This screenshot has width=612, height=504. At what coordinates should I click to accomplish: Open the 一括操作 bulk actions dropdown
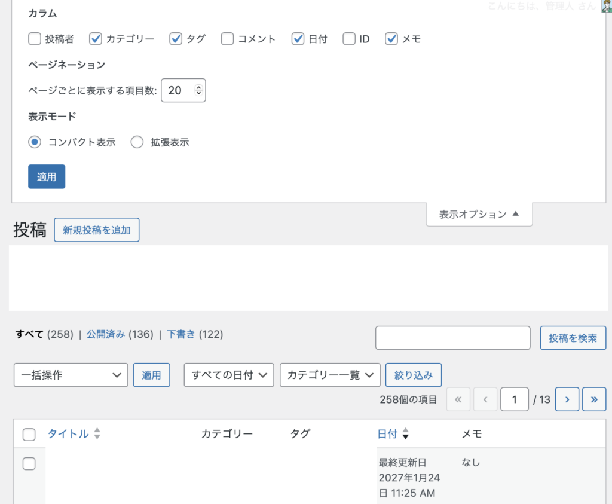[x=71, y=375]
